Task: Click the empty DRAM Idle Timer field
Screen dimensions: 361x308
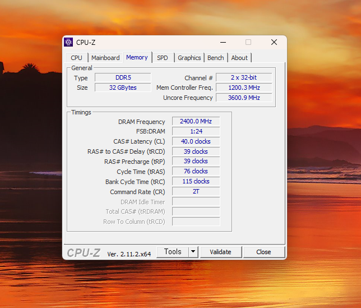Action: [x=196, y=201]
